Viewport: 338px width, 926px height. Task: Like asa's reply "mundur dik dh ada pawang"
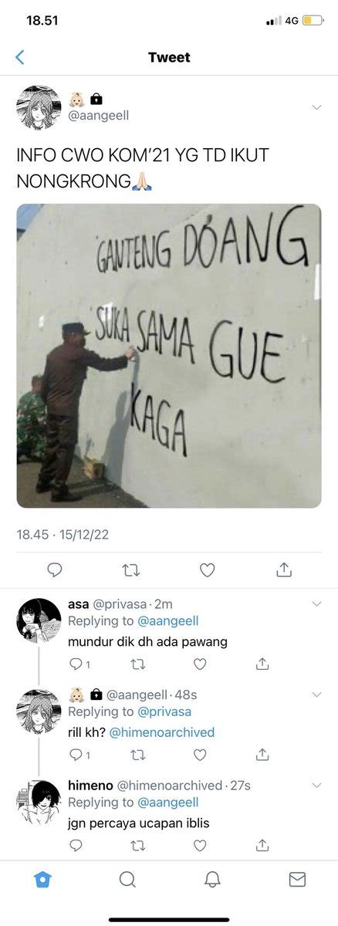200,664
